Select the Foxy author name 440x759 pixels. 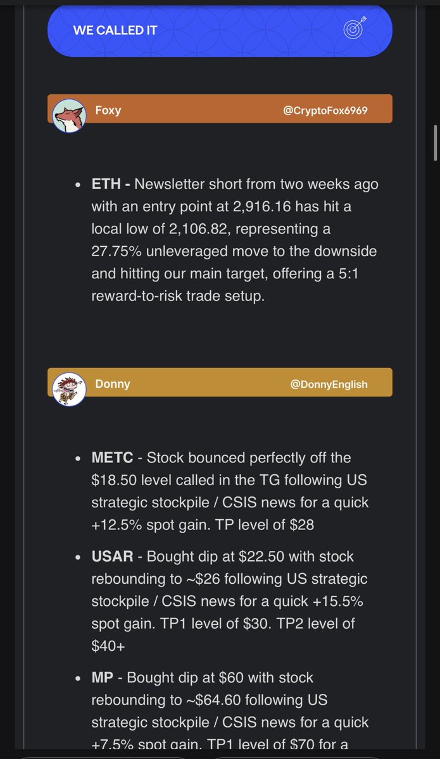pyautogui.click(x=108, y=111)
